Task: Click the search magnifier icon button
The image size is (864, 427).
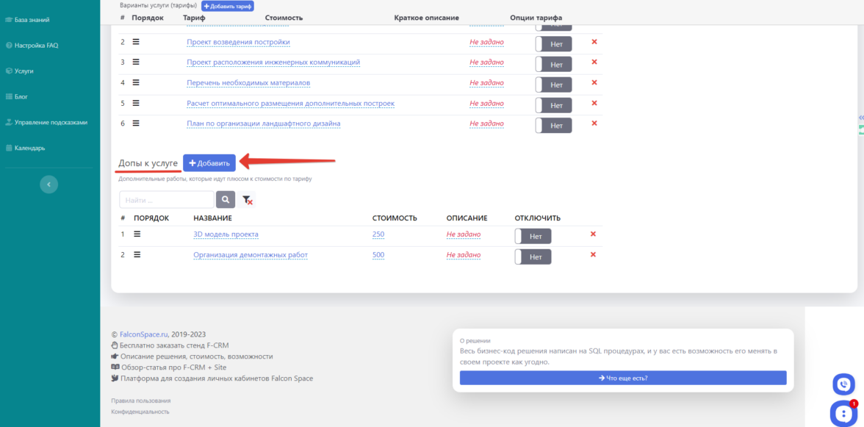Action: (x=225, y=199)
